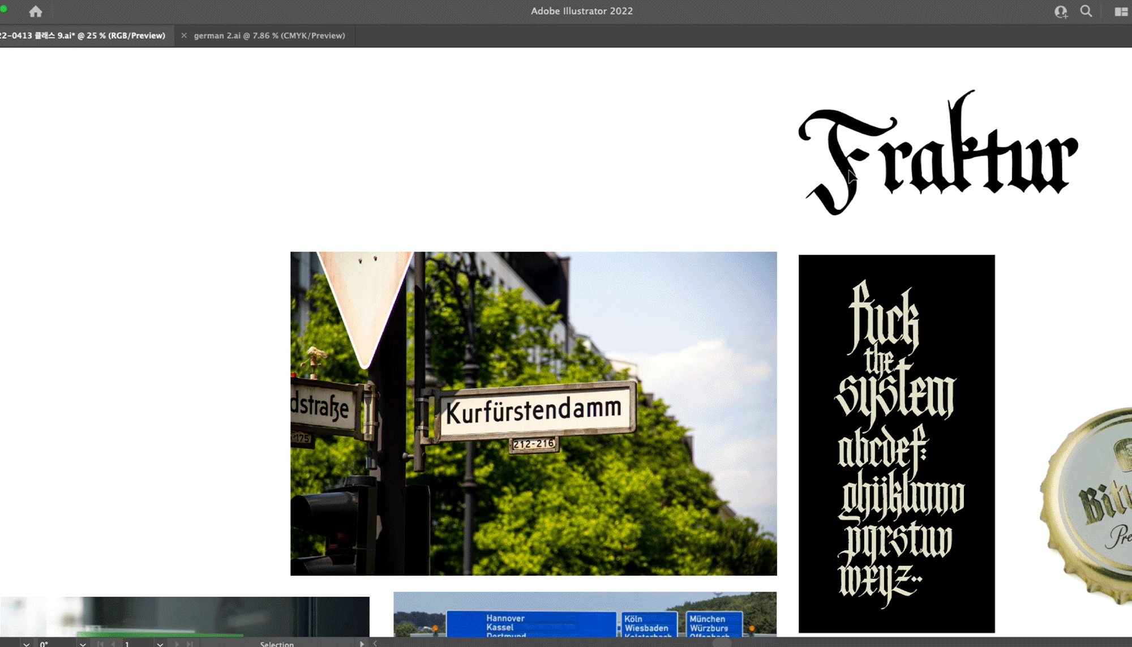Viewport: 1132px width, 647px height.
Task: Go to the last artboard
Action: (190, 644)
